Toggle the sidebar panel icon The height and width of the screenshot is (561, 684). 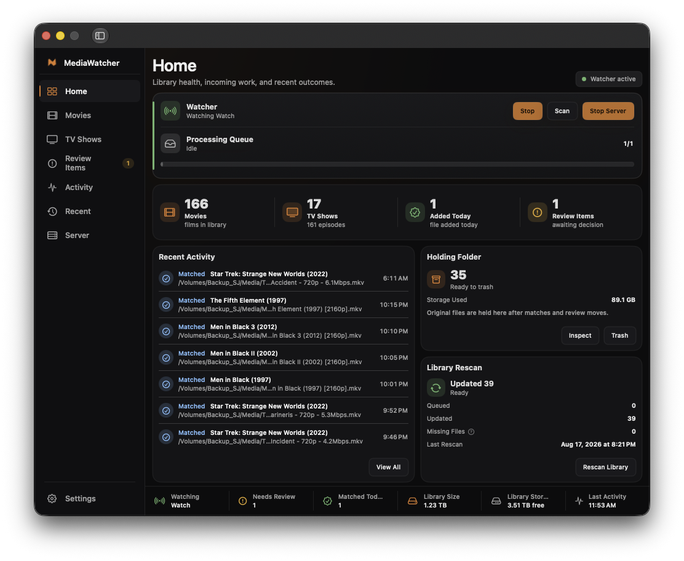(x=100, y=36)
